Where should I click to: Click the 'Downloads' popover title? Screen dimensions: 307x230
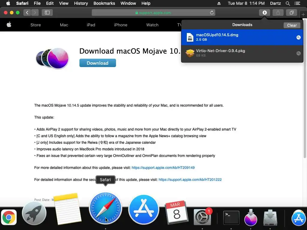coord(242,25)
